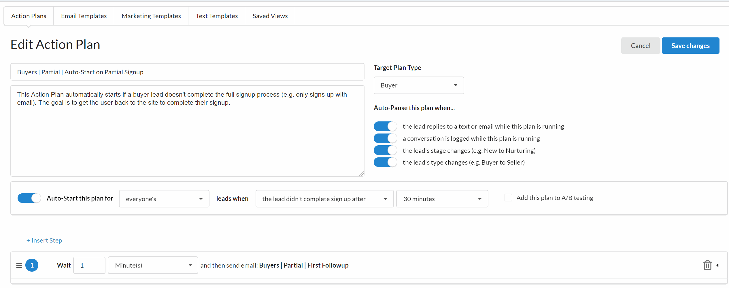Click the Insert Step link
729x288 pixels.
coord(44,241)
